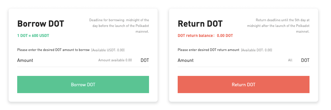Click the green Borrow DOT button

click(83, 85)
